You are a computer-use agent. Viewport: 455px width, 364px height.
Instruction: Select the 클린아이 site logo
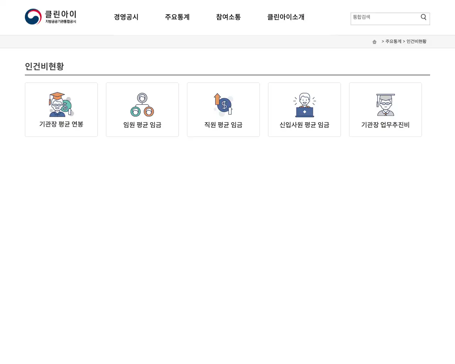point(50,16)
